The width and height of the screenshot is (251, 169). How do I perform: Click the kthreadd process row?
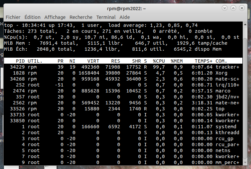click(123, 133)
